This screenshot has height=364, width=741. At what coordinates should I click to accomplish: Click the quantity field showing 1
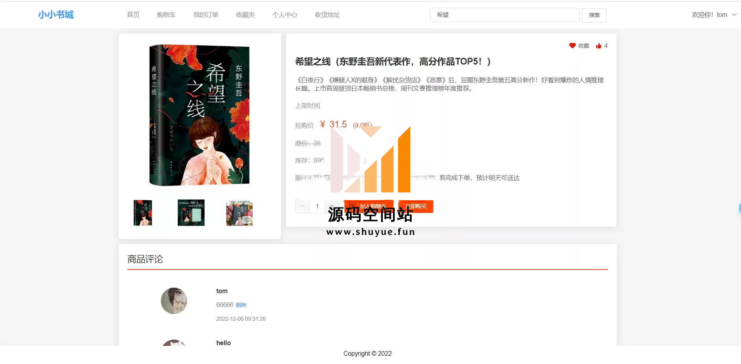317,206
